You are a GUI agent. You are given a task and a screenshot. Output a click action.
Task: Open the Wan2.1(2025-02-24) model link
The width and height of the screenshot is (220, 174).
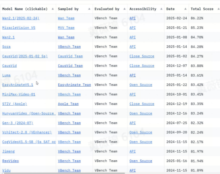point(21,18)
